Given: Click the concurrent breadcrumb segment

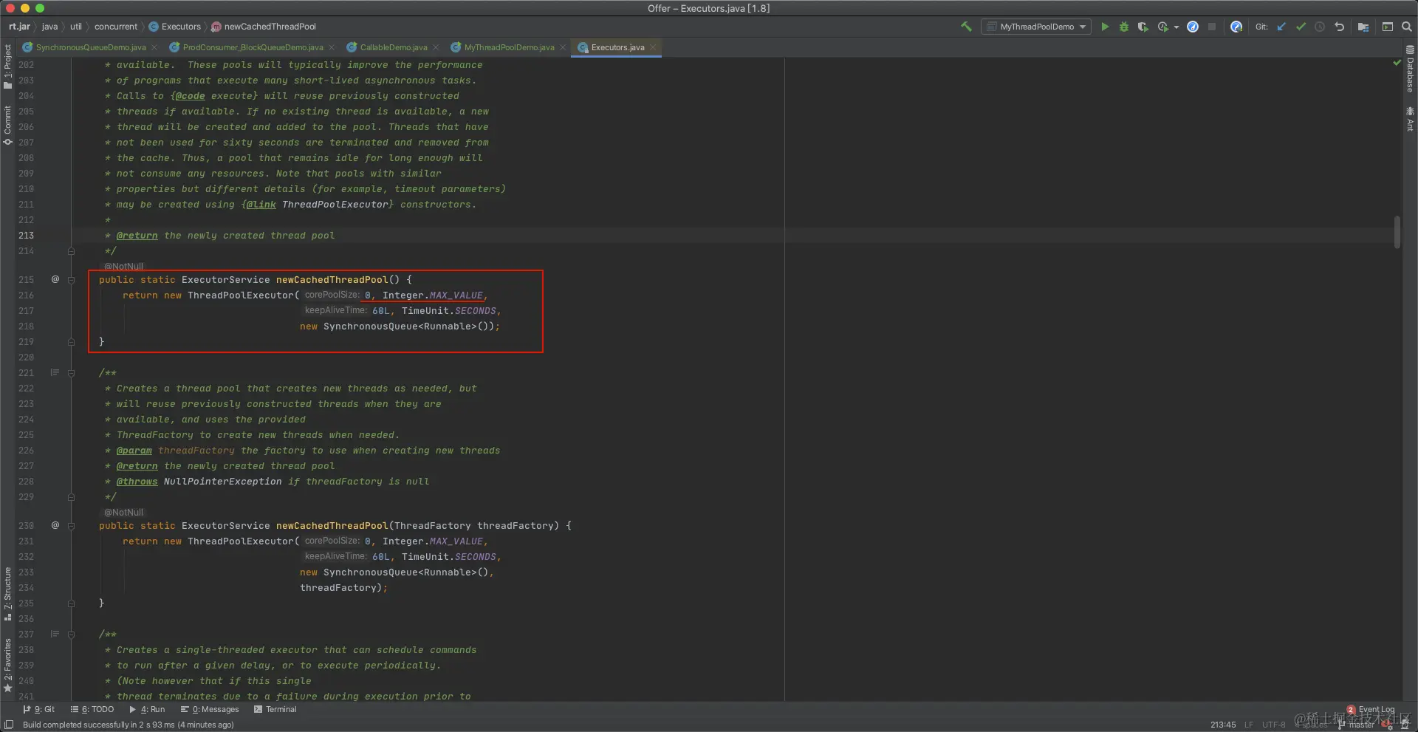Looking at the screenshot, I should coord(116,27).
